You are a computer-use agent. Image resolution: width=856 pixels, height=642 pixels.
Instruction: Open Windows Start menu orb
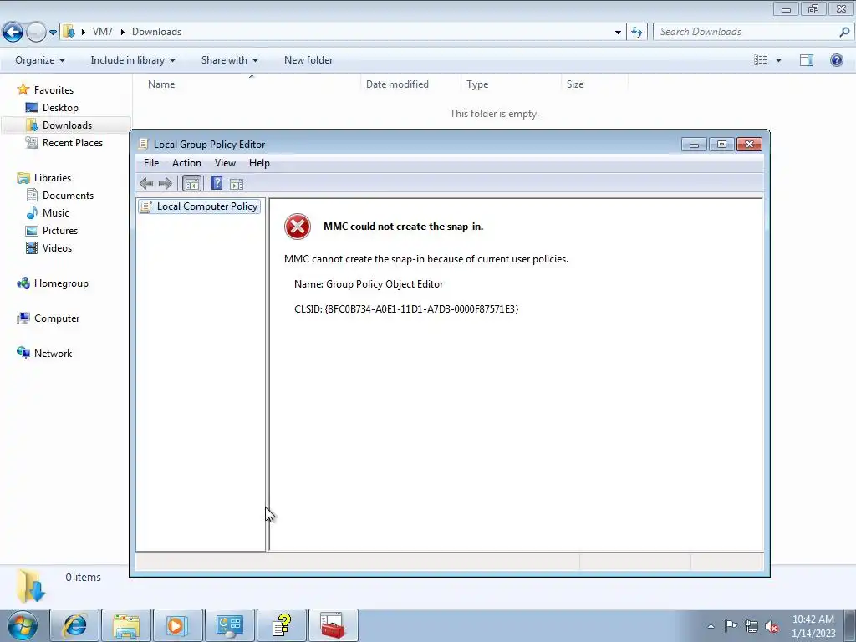23,625
